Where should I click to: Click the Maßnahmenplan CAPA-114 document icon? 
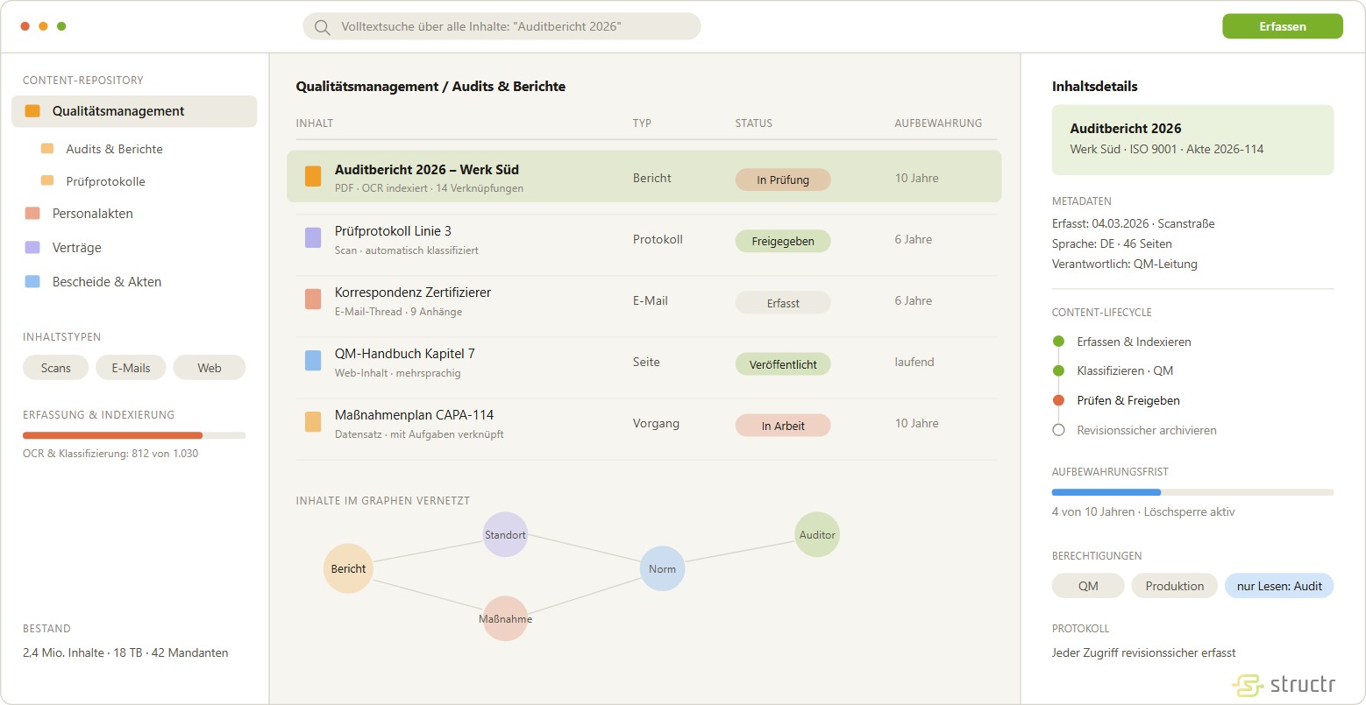click(x=313, y=421)
